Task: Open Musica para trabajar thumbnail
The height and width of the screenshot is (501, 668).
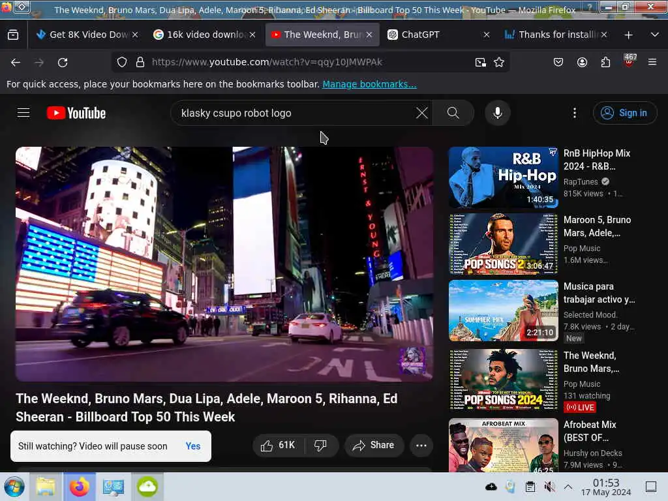Action: (x=503, y=311)
